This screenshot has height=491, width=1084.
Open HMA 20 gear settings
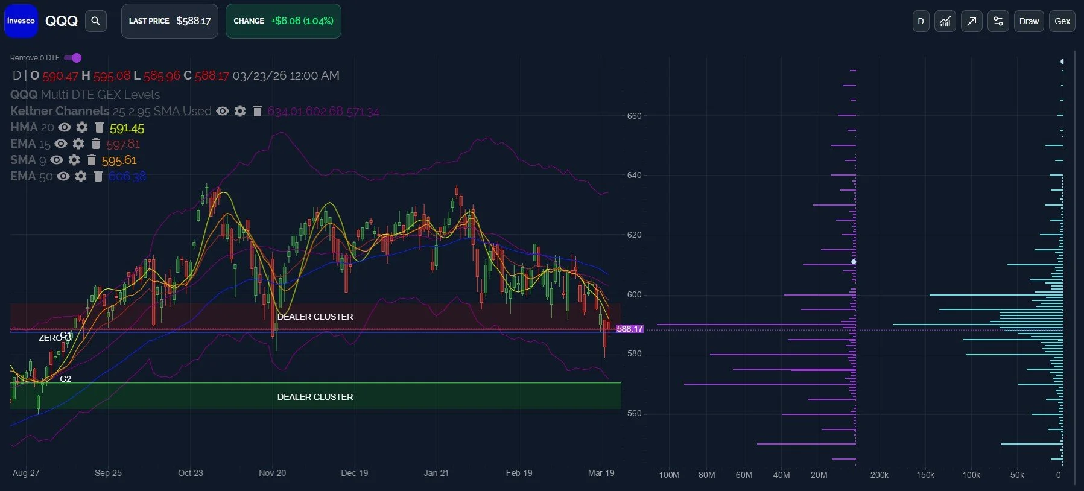[82, 127]
